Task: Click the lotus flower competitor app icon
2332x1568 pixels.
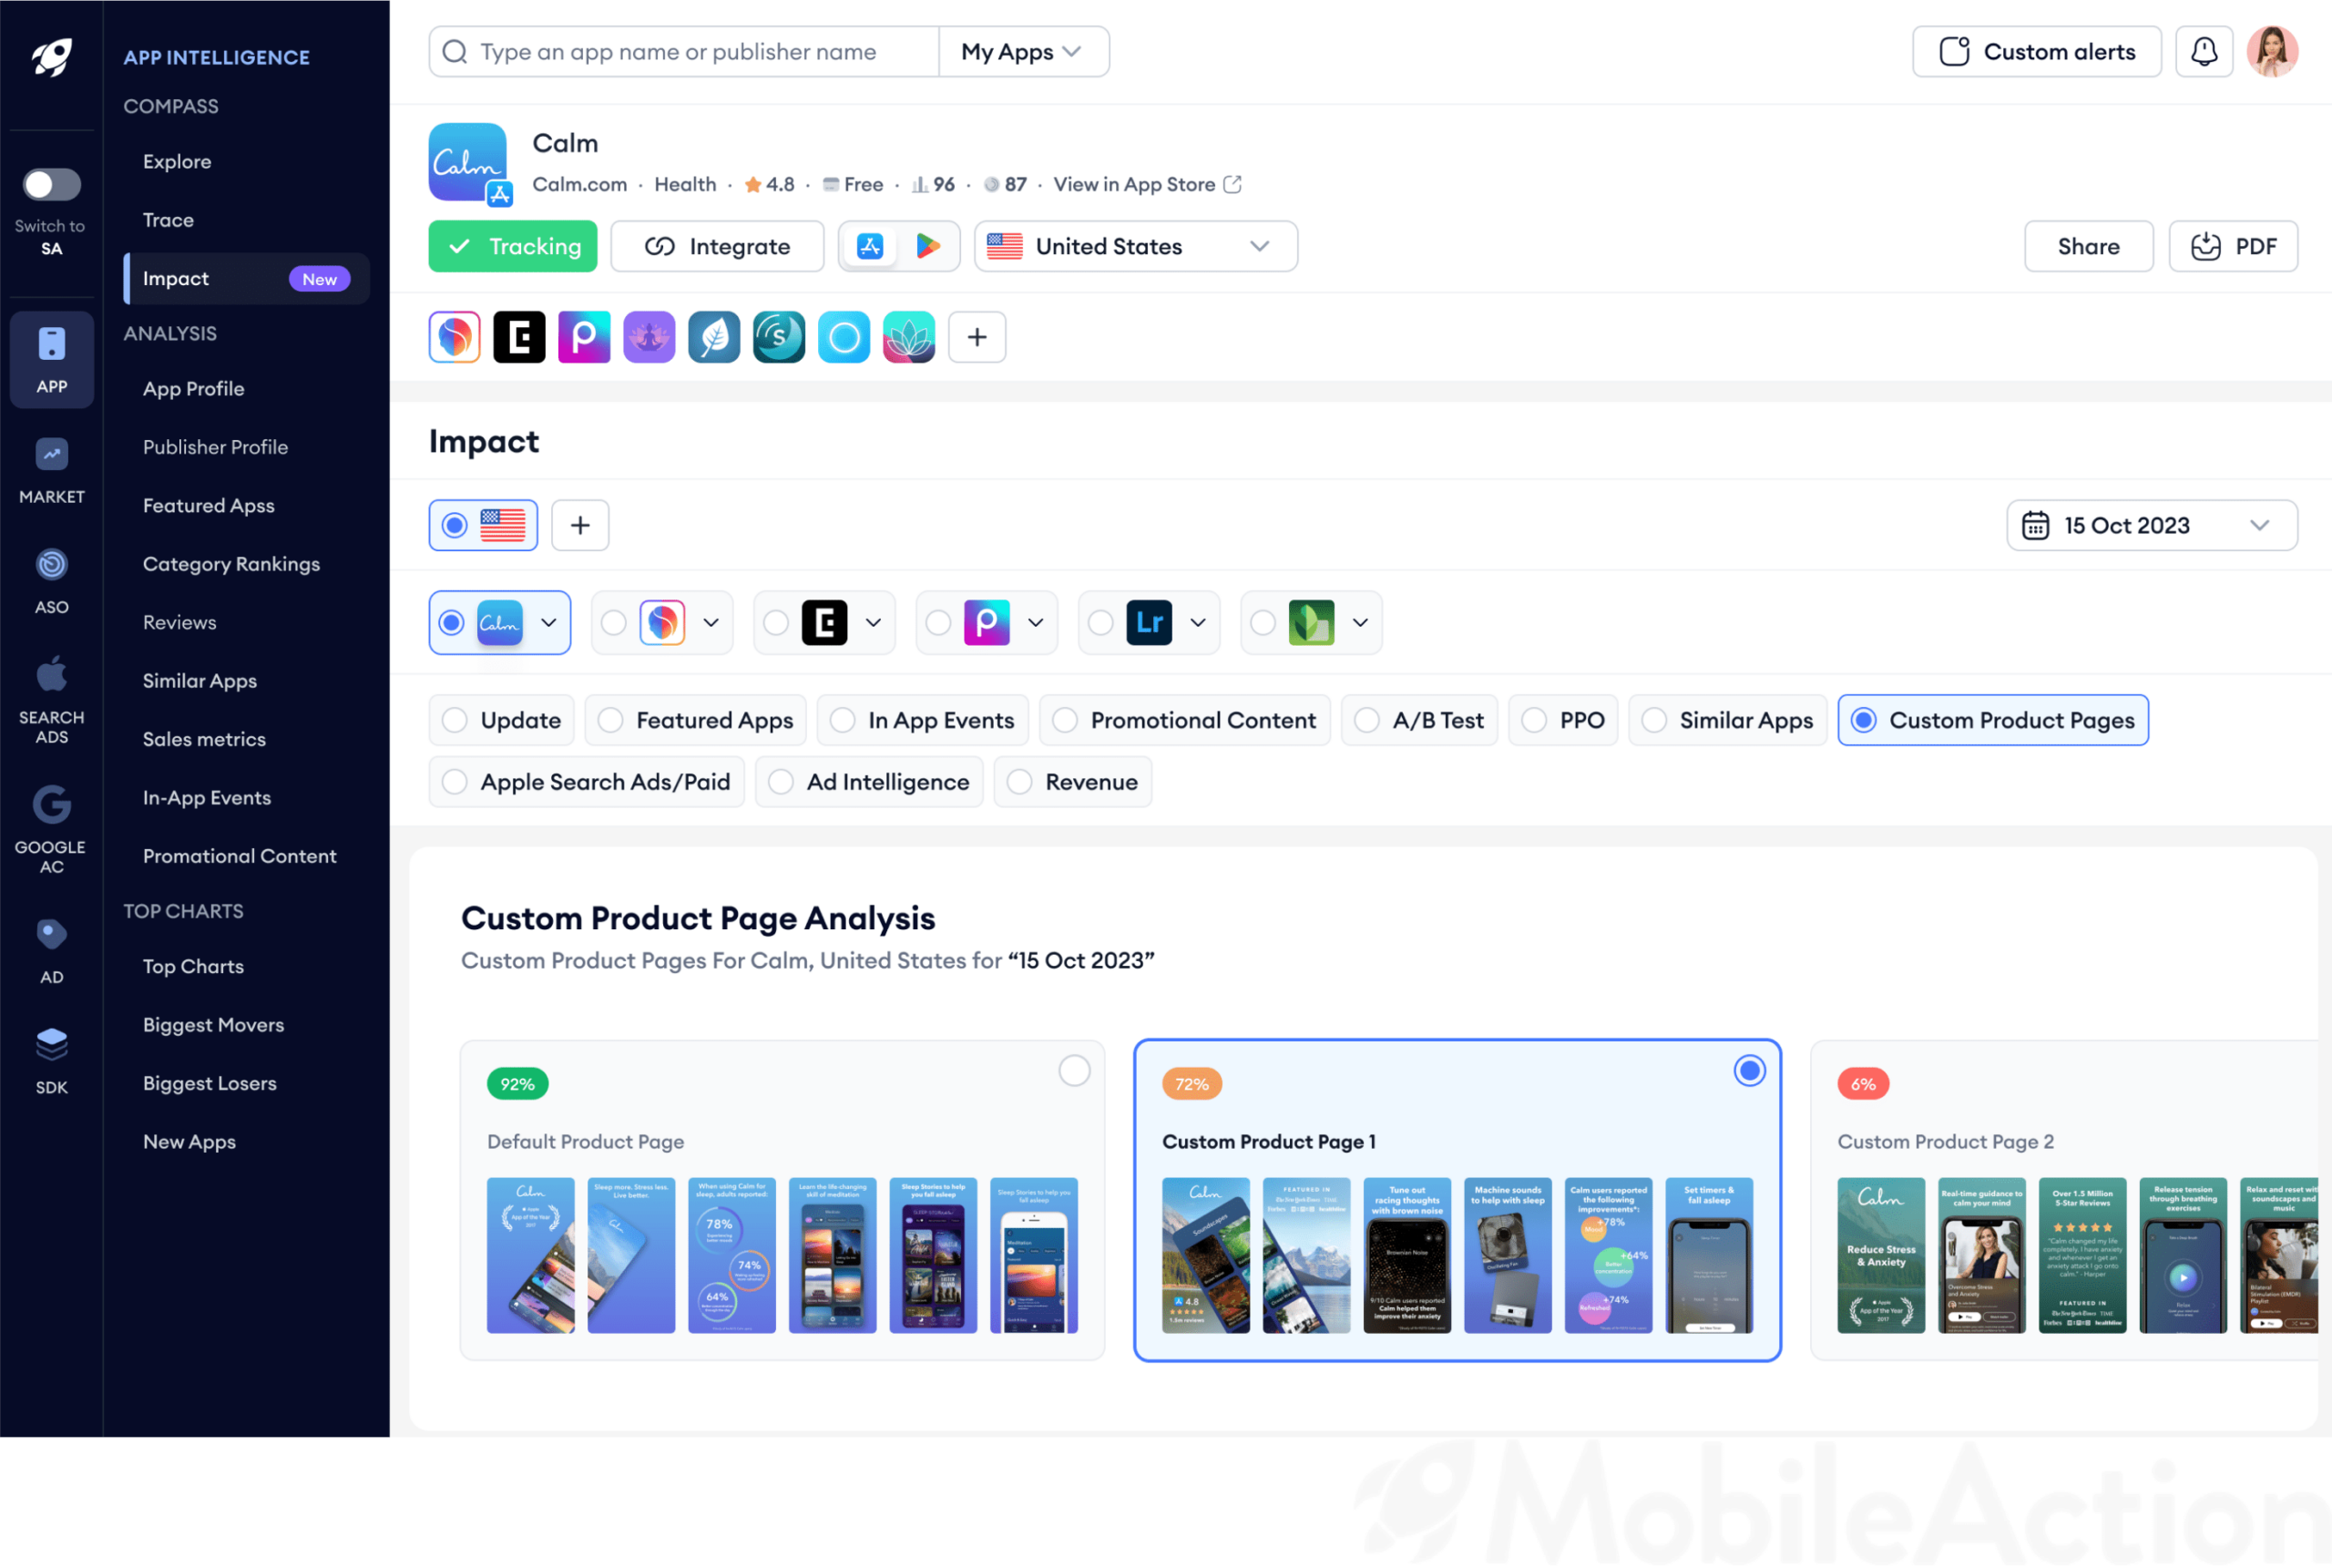Action: [908, 337]
